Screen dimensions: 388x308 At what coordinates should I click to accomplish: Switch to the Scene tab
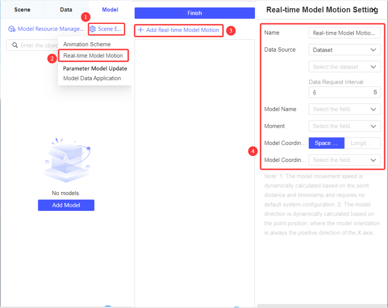[22, 10]
